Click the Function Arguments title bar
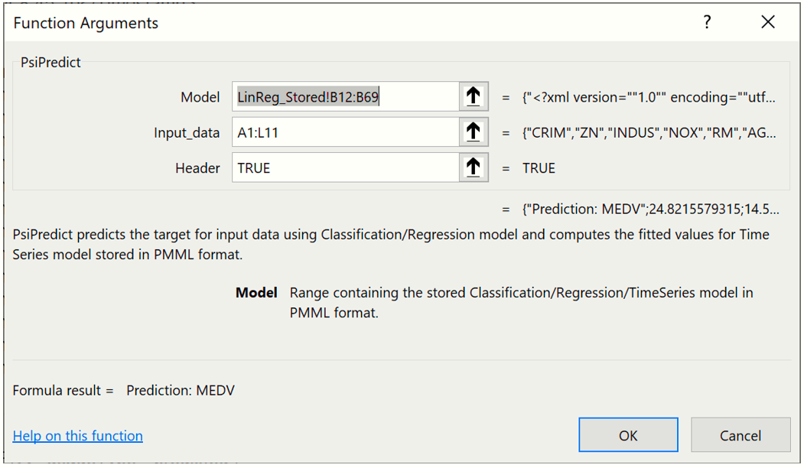804x468 pixels. click(x=306, y=23)
